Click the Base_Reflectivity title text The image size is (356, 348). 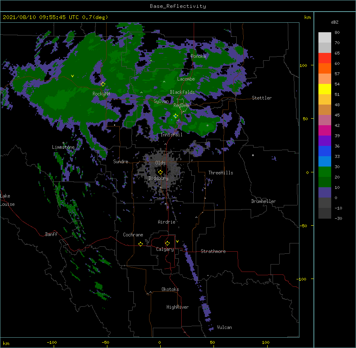[x=178, y=6]
